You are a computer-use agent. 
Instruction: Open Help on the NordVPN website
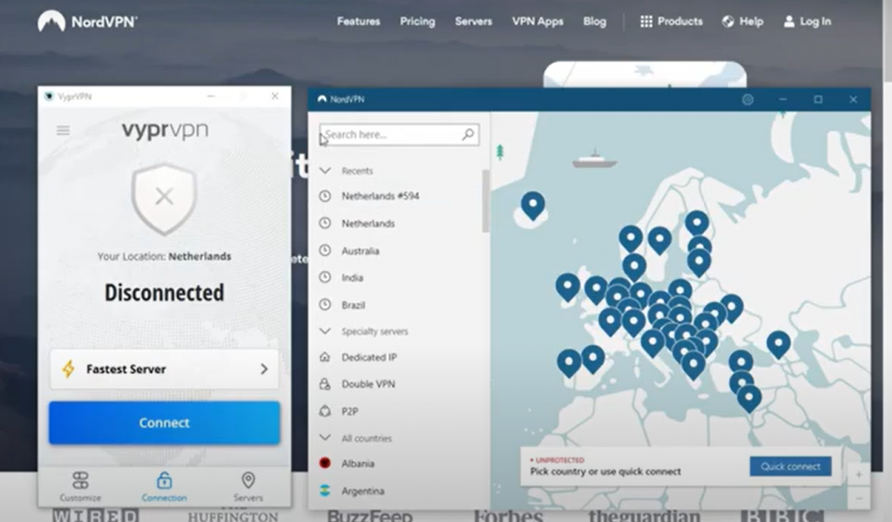point(742,22)
